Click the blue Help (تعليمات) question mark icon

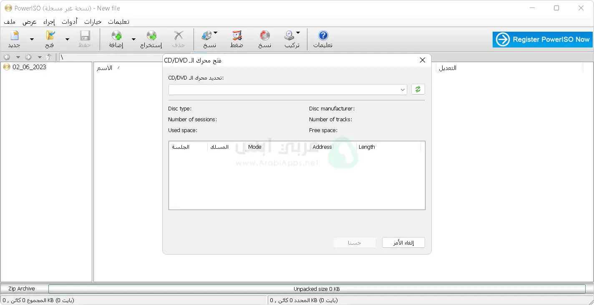(323, 36)
